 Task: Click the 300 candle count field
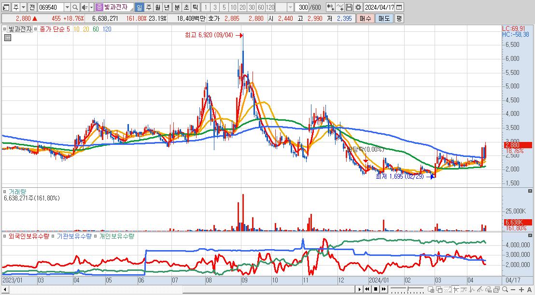click(302, 7)
